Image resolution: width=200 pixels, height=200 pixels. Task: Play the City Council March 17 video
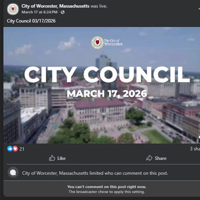click(x=102, y=85)
